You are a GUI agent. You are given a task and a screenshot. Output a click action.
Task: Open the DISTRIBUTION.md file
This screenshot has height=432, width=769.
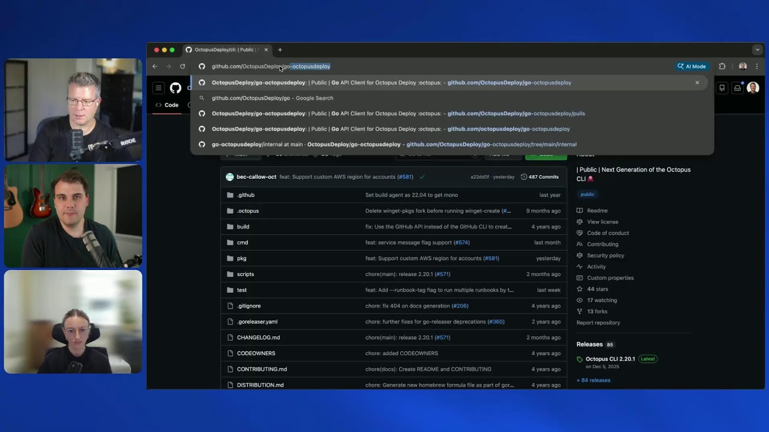point(260,385)
